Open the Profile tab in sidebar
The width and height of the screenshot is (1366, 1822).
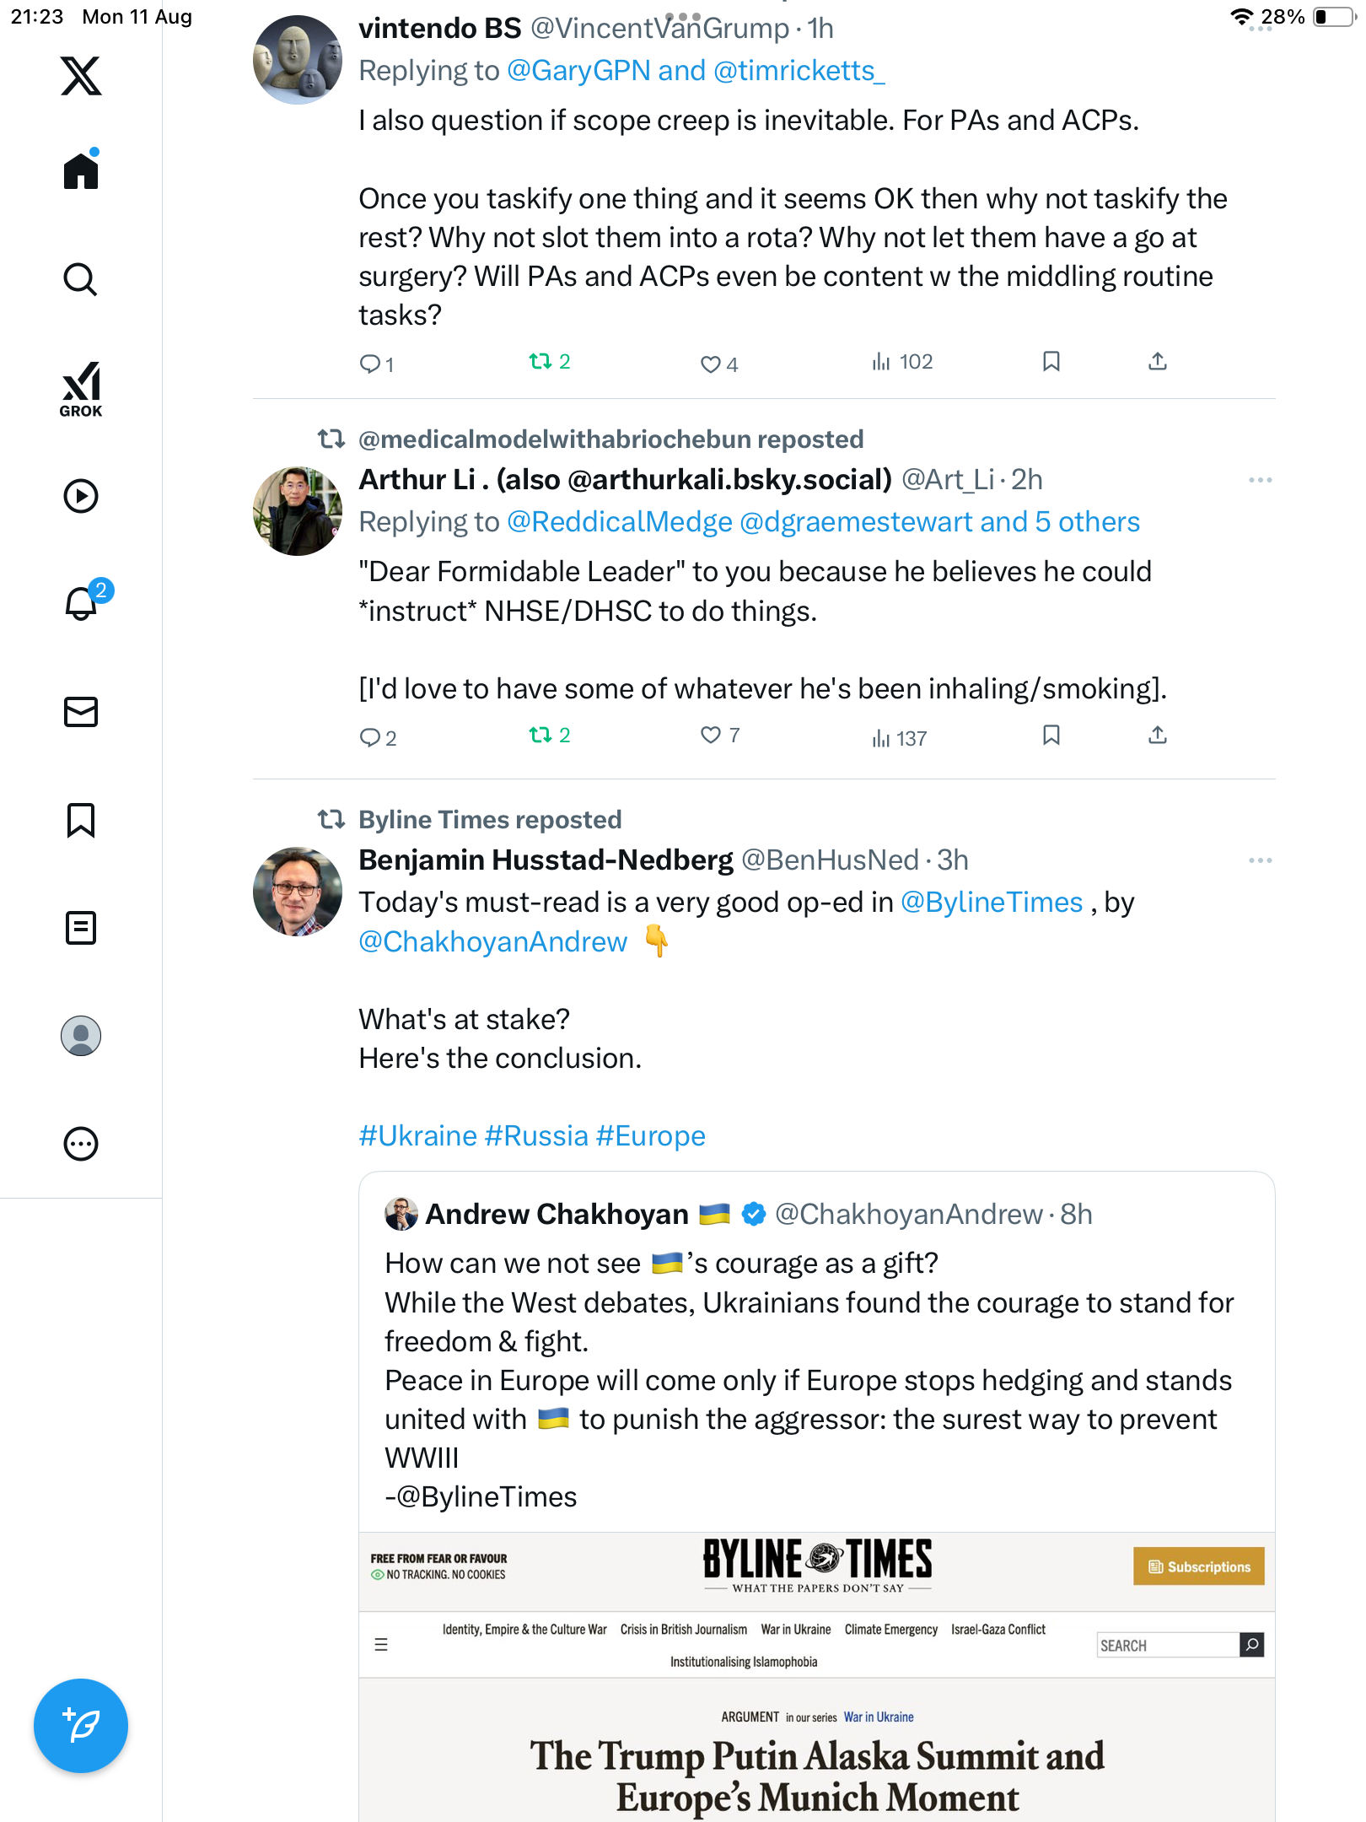(81, 1036)
